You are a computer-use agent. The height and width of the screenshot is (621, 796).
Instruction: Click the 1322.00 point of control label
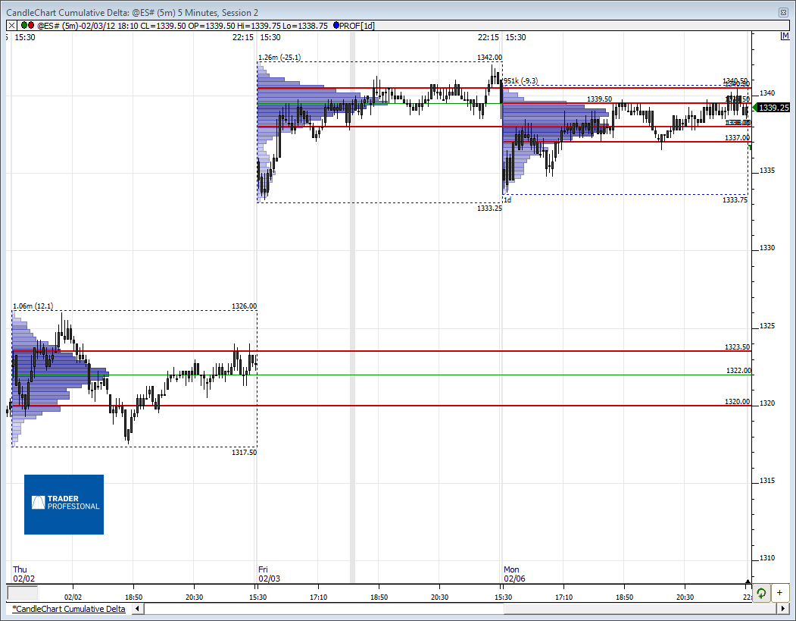point(738,371)
